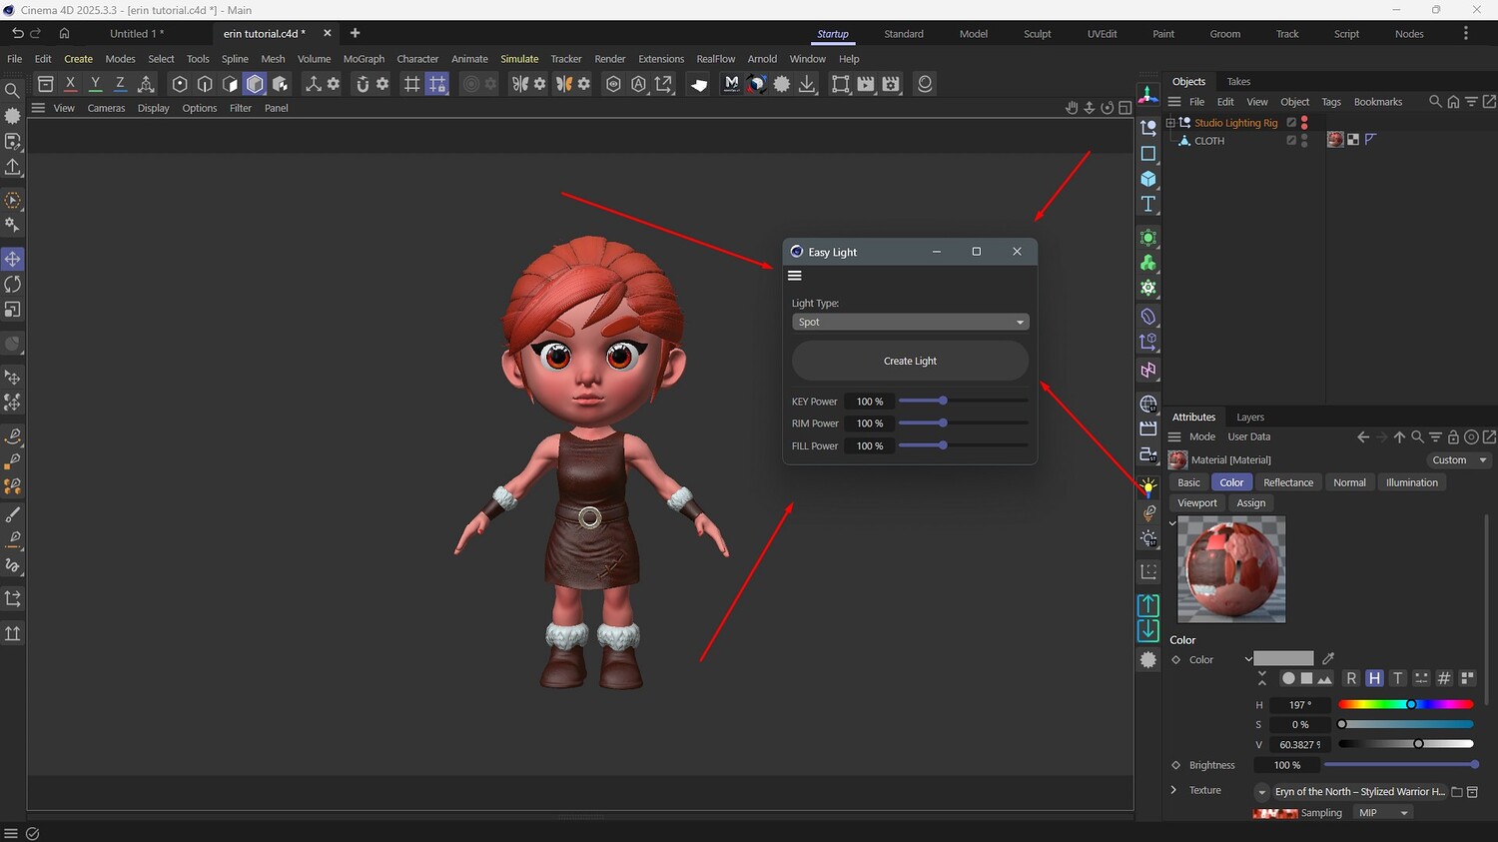Open the search magnifier in left toolbar
Viewport: 1498px width, 842px height.
point(13,91)
